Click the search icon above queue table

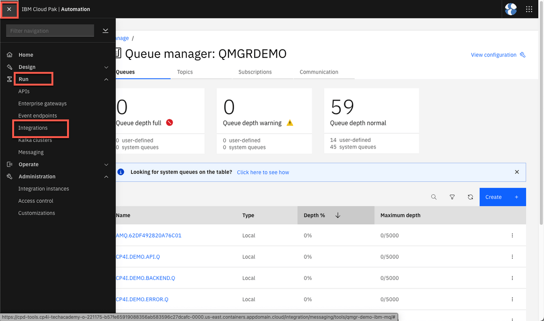pyautogui.click(x=433, y=197)
